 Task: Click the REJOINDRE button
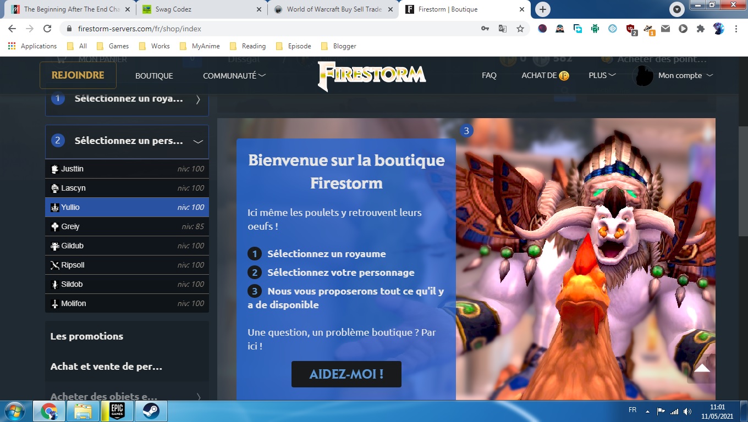click(x=78, y=75)
